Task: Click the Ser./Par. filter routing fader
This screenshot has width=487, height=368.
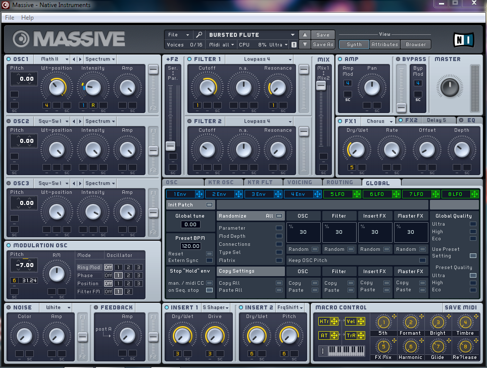Action: [170, 146]
